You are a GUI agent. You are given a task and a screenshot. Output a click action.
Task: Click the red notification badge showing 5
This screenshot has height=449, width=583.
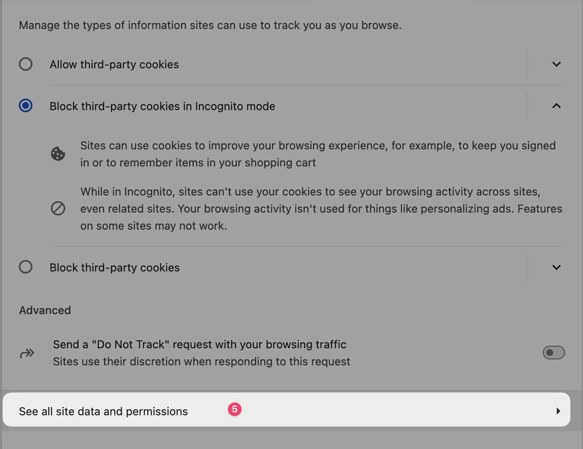click(x=235, y=409)
